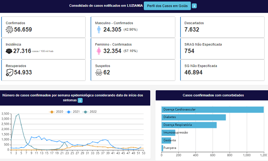This screenshot has width=268, height=161.
Task: Select the Doença Cardiovascular bar
Action: [212, 110]
